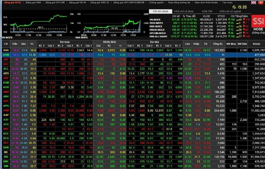This screenshot has width=265, height=169.
Task: Select the HSX-chỉ số ngành tab
Action: point(230,12)
